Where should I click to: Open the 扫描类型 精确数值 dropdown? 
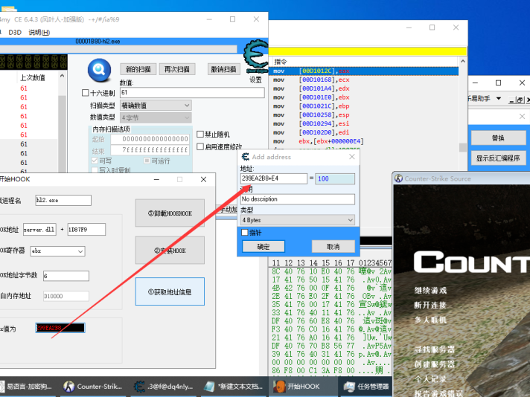point(156,106)
